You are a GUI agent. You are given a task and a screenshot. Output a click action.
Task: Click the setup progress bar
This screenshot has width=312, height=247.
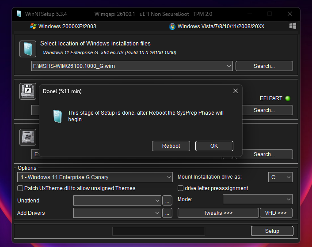(x=159, y=231)
